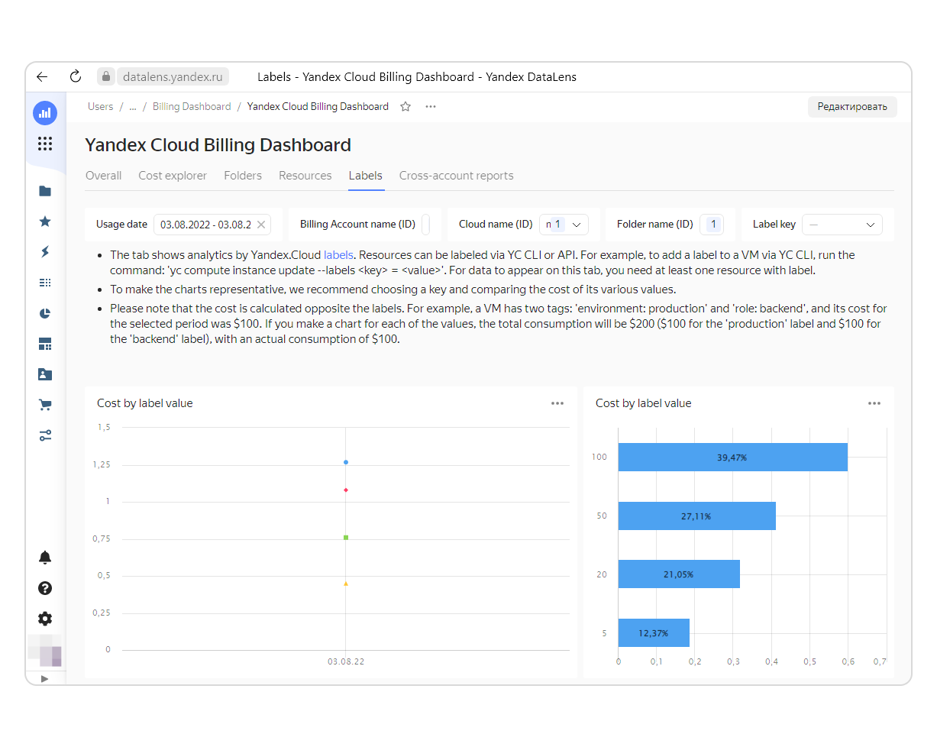Click the padlock site security icon
The image size is (937, 747).
pos(106,76)
